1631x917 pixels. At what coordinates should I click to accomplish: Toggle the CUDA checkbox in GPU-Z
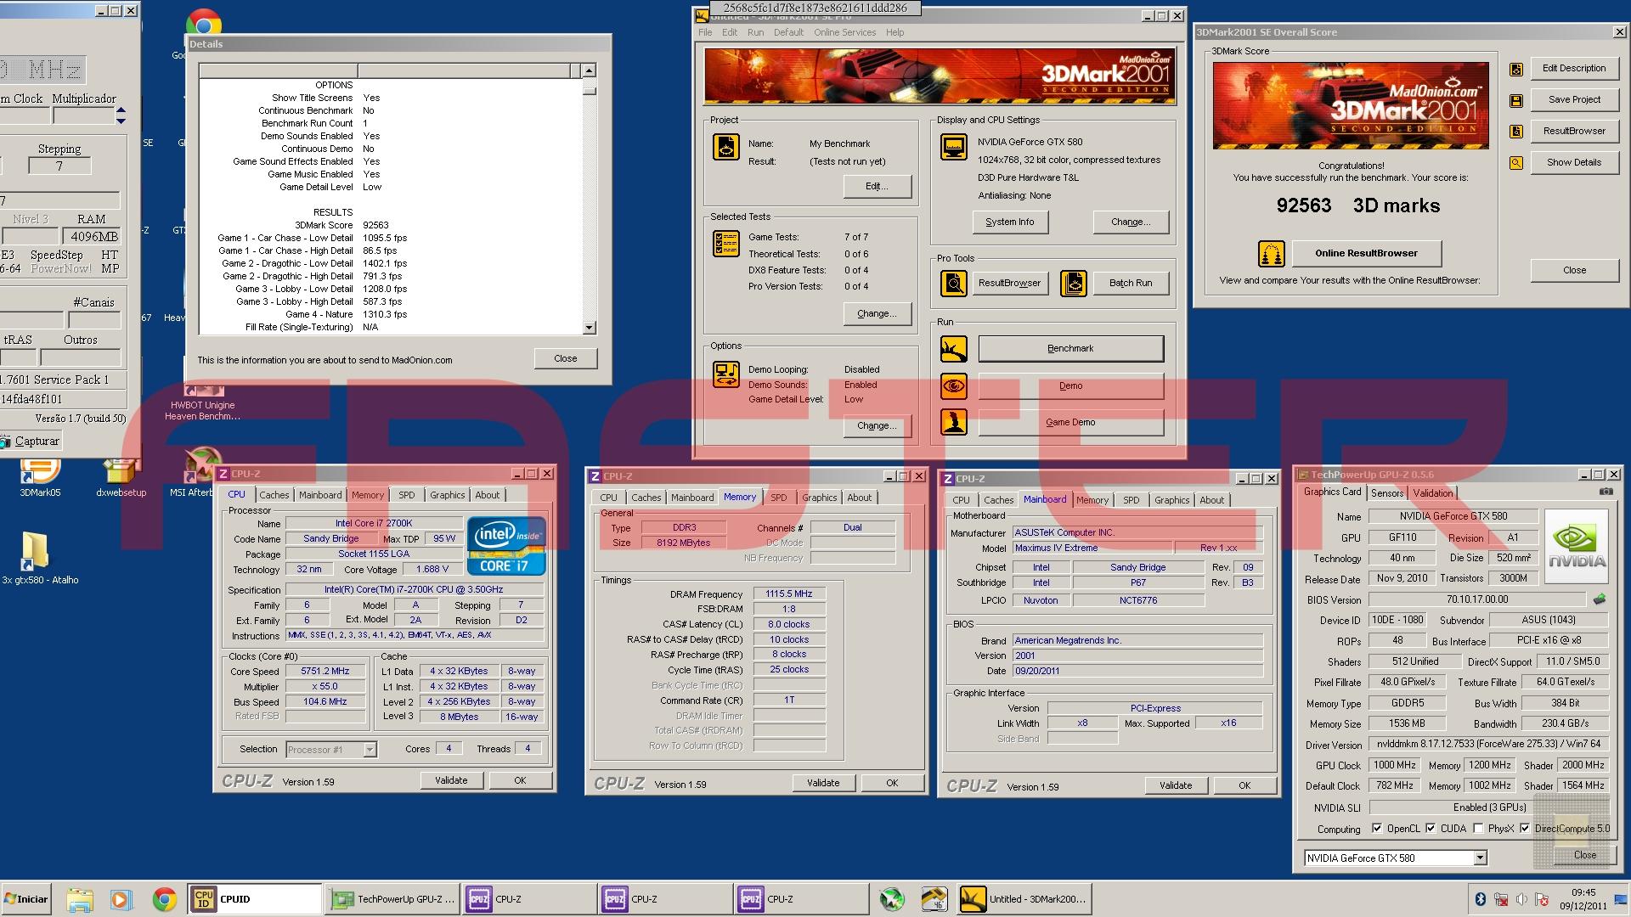[x=1431, y=829]
